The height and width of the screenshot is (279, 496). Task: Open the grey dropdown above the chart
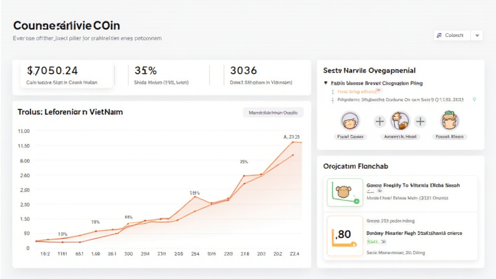(273, 112)
